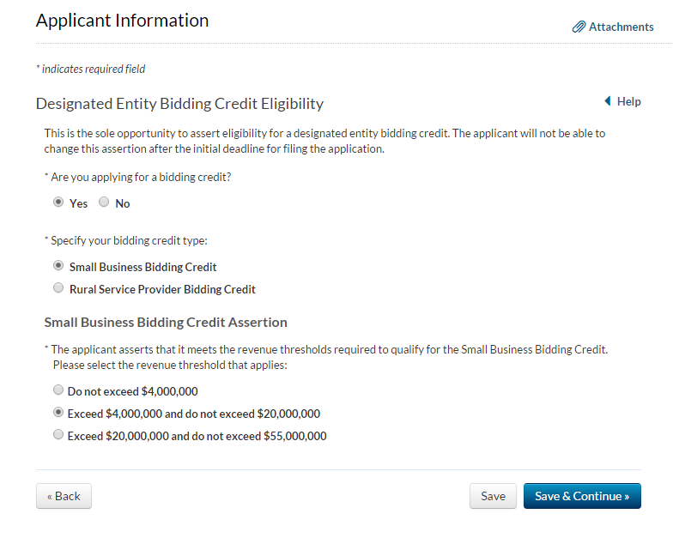Click the paperclip Attachments icon
Viewport: 673px width, 550px height.
579,27
